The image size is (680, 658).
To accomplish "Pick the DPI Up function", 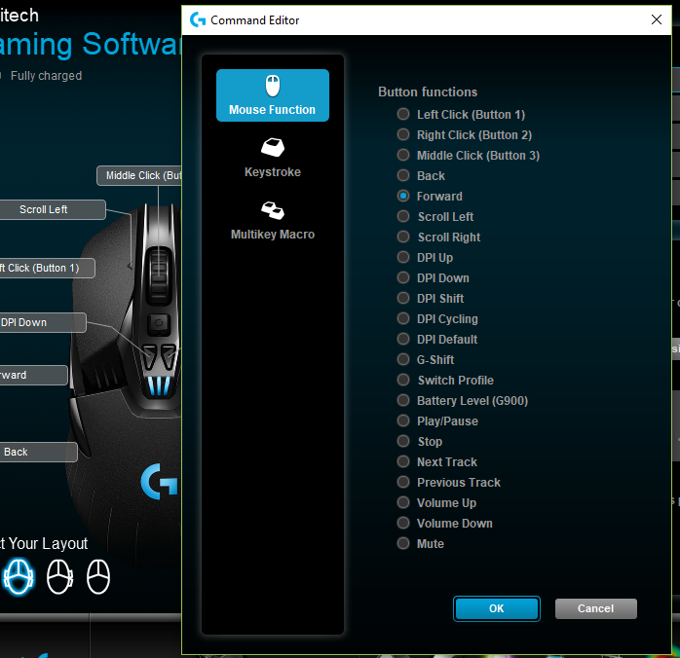I will 403,257.
